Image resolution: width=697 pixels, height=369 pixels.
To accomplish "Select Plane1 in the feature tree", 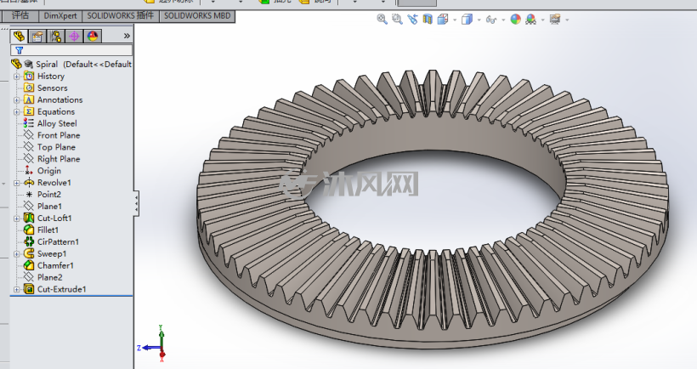I will click(x=49, y=207).
